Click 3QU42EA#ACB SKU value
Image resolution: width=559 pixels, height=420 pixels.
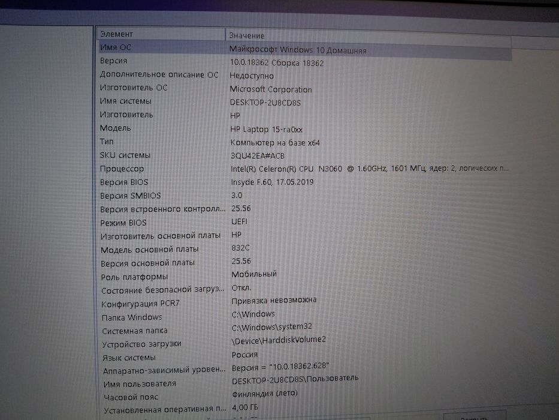pos(258,156)
